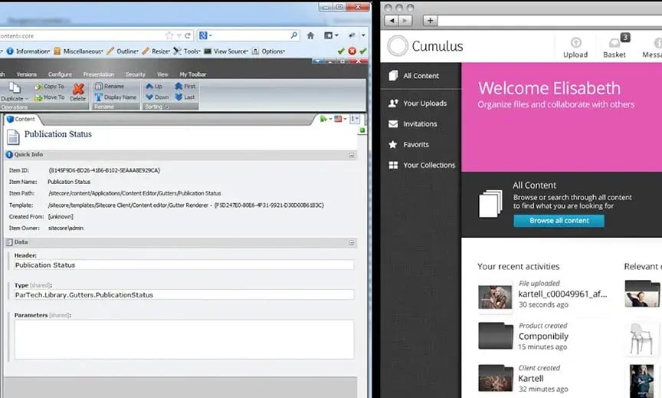Click the back arrow in Cumulus browser
The image size is (662, 398).
tap(392, 20)
